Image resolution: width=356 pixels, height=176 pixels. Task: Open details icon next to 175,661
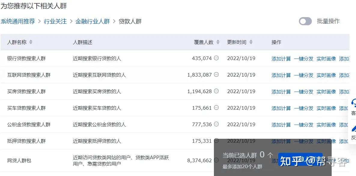point(216,108)
